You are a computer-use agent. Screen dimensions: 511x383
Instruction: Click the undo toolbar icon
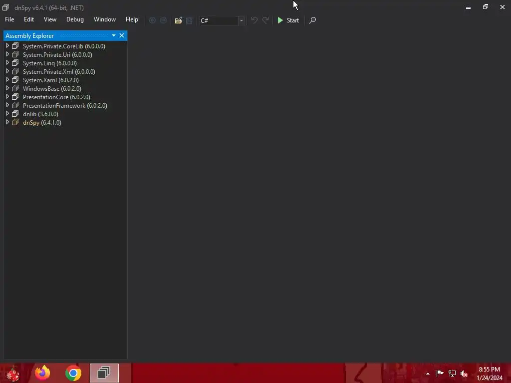(x=254, y=20)
